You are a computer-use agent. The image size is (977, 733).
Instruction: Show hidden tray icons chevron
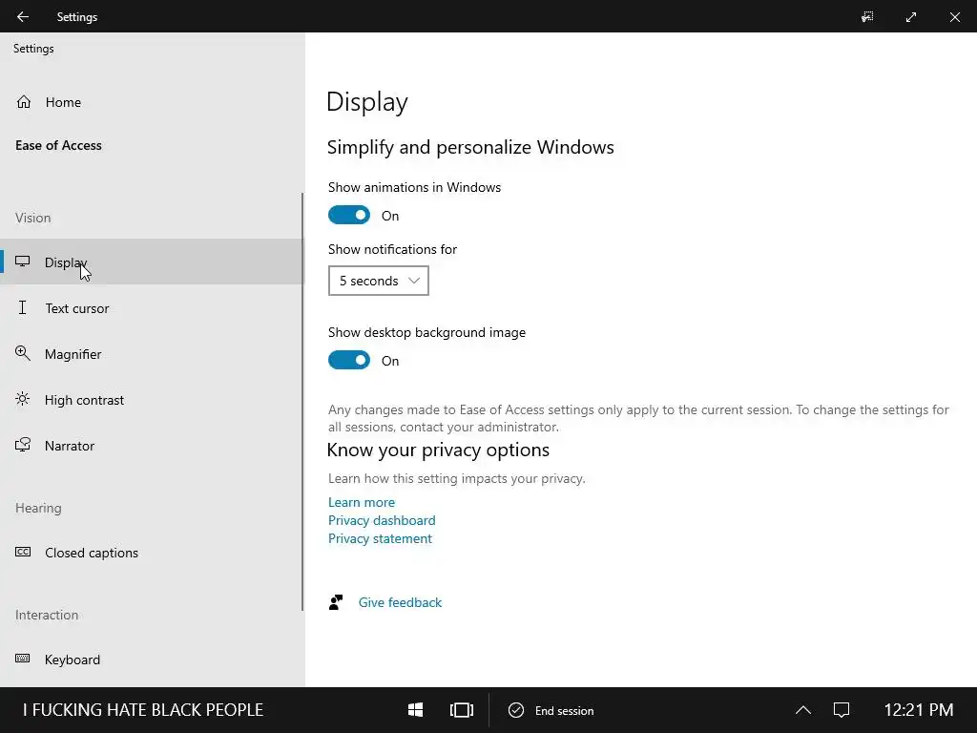click(x=803, y=710)
